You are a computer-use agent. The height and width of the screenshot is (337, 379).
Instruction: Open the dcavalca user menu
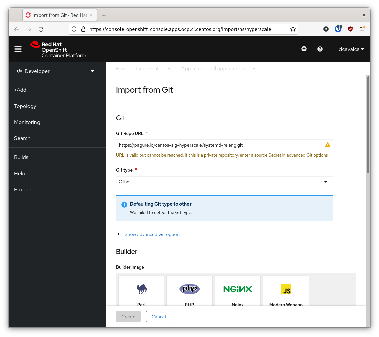tap(351, 49)
